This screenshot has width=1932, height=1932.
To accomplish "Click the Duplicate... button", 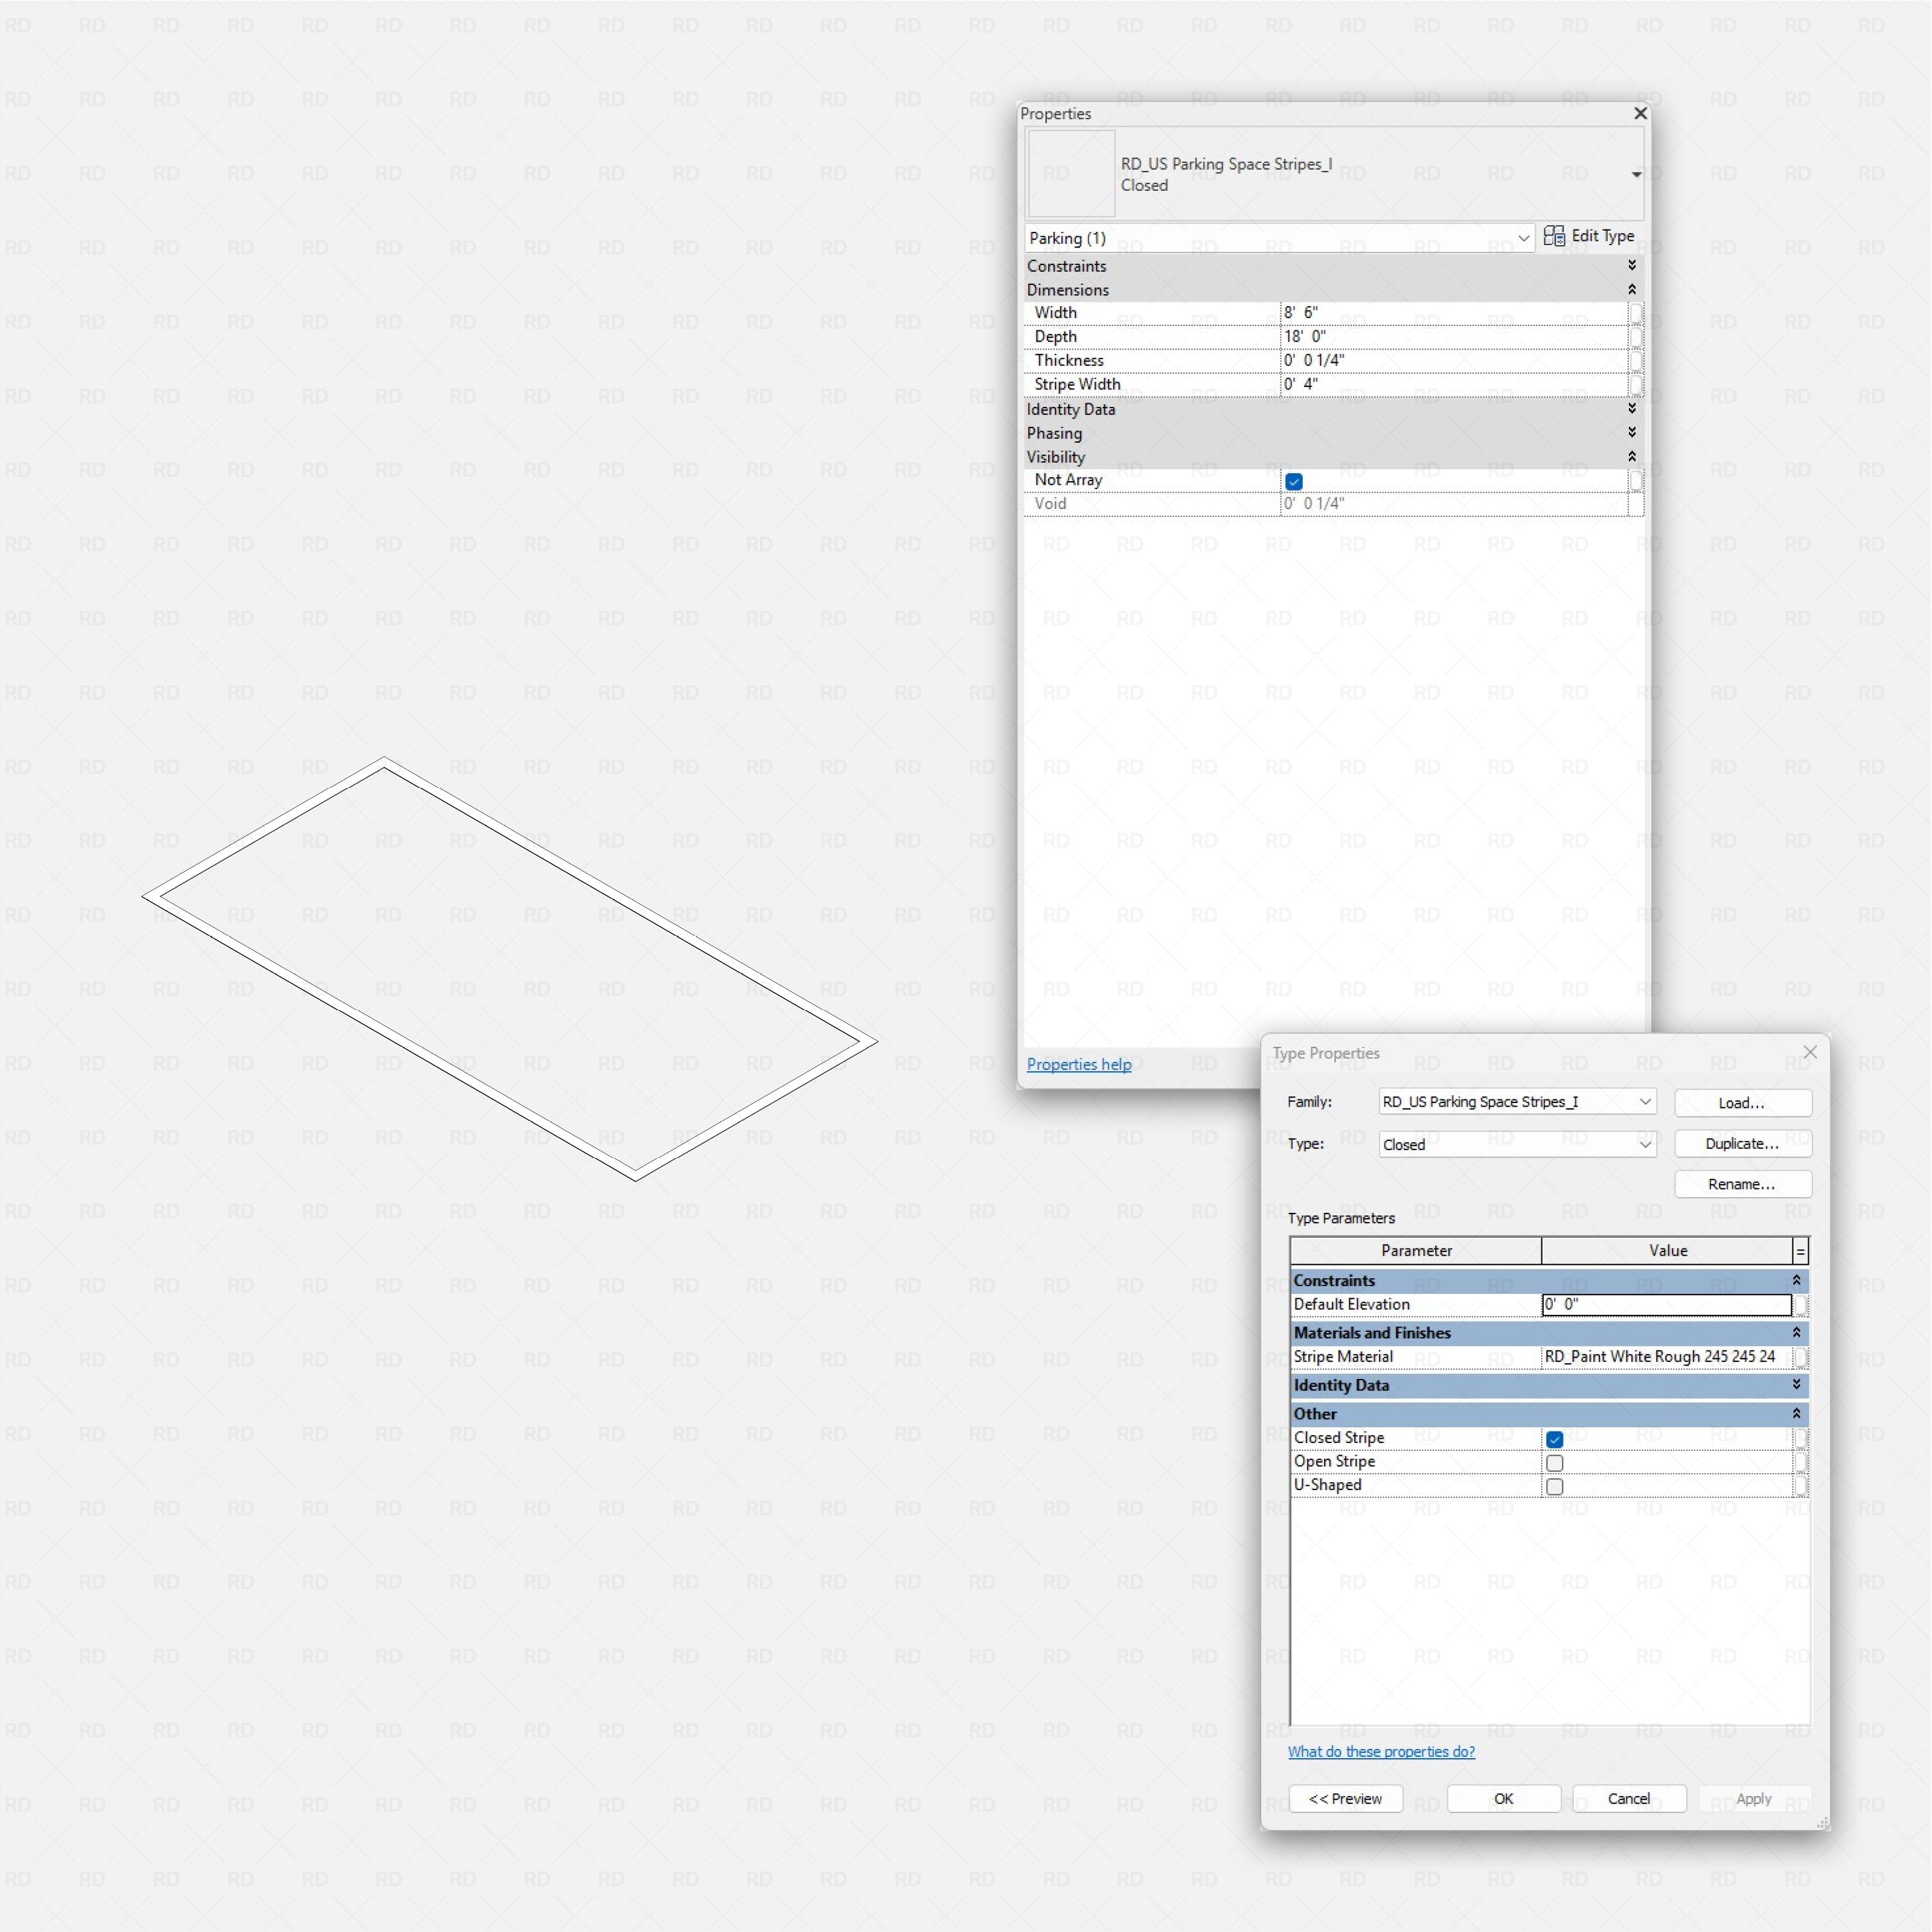I will point(1742,1143).
